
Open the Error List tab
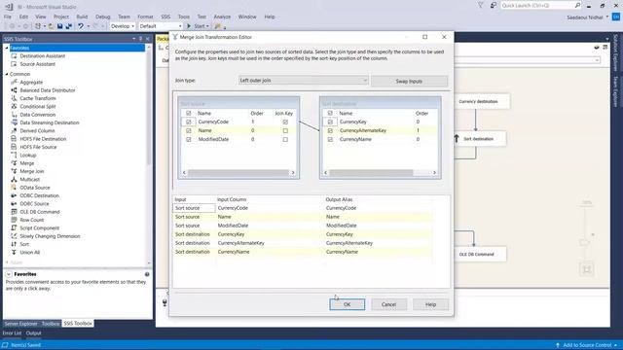point(12,333)
